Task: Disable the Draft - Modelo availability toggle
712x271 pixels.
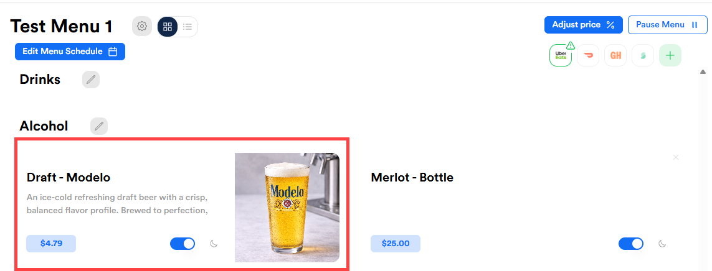Action: point(183,244)
